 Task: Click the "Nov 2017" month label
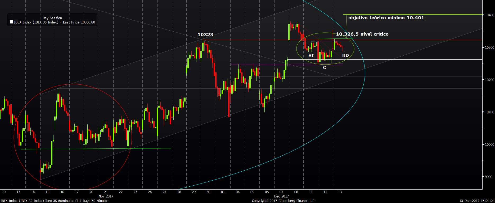[106, 196]
